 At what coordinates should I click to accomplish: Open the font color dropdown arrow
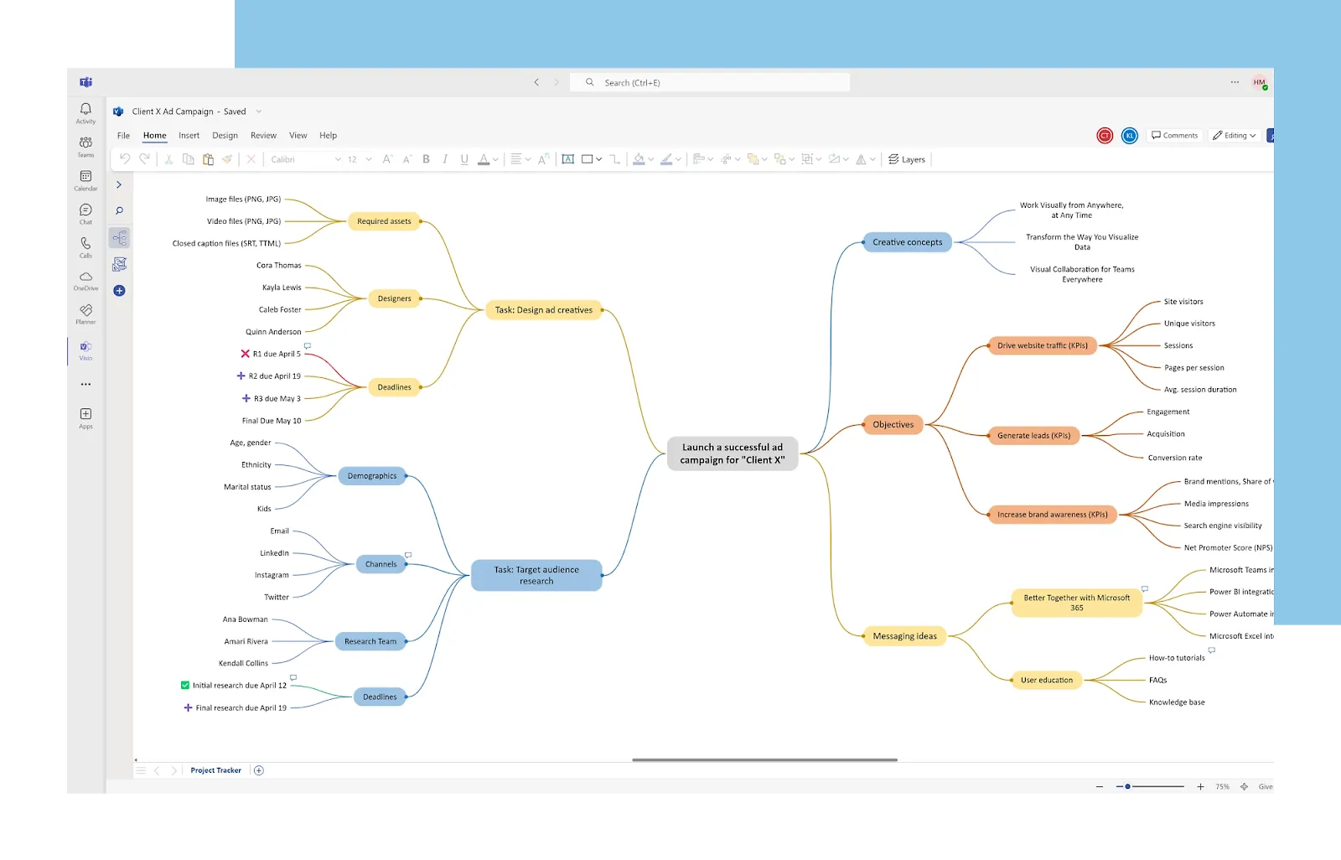click(496, 159)
